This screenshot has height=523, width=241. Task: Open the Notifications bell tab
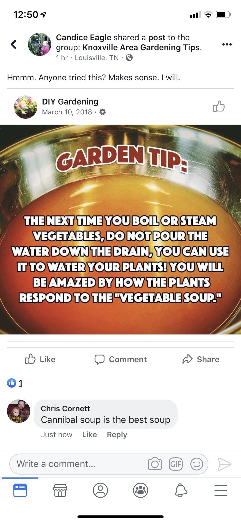tap(181, 490)
